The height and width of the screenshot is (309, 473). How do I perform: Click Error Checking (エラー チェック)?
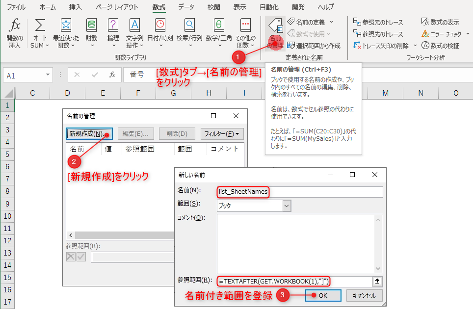click(x=442, y=34)
